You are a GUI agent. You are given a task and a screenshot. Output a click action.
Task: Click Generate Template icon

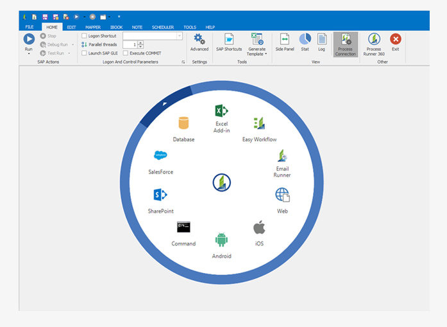tap(257, 39)
